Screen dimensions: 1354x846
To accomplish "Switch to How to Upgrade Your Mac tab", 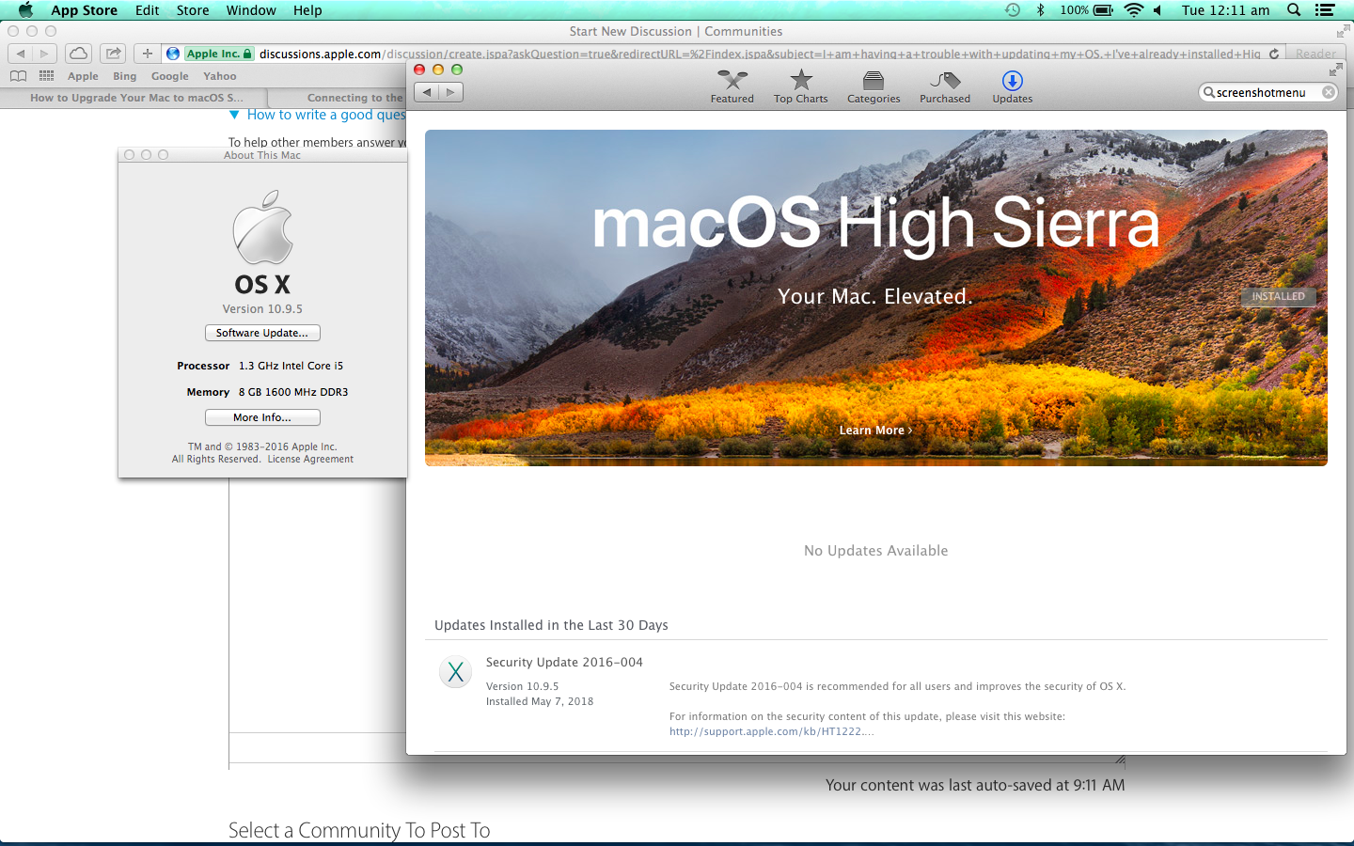I will coord(136,98).
